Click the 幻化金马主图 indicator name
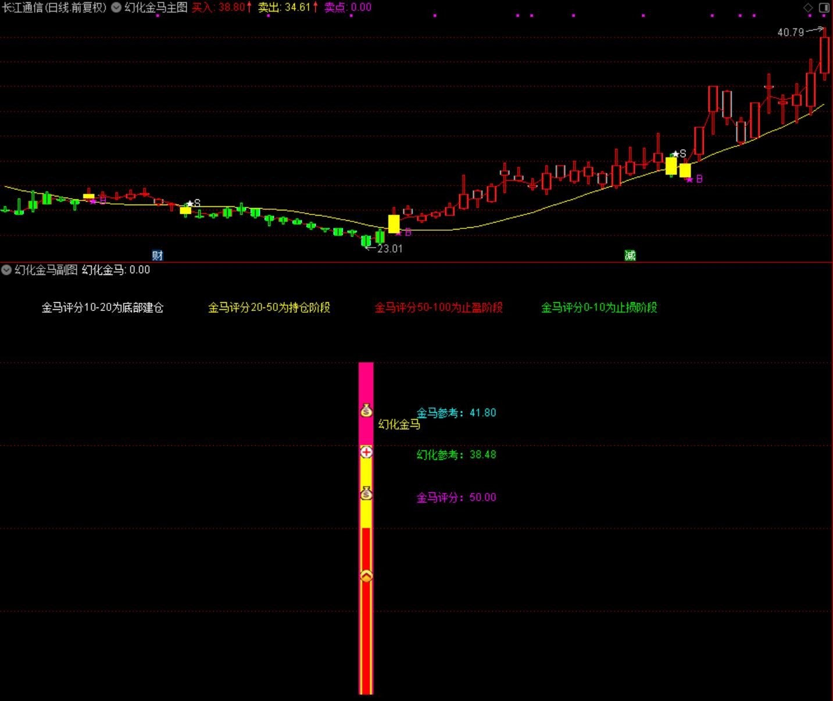Image resolution: width=833 pixels, height=701 pixels. point(156,8)
